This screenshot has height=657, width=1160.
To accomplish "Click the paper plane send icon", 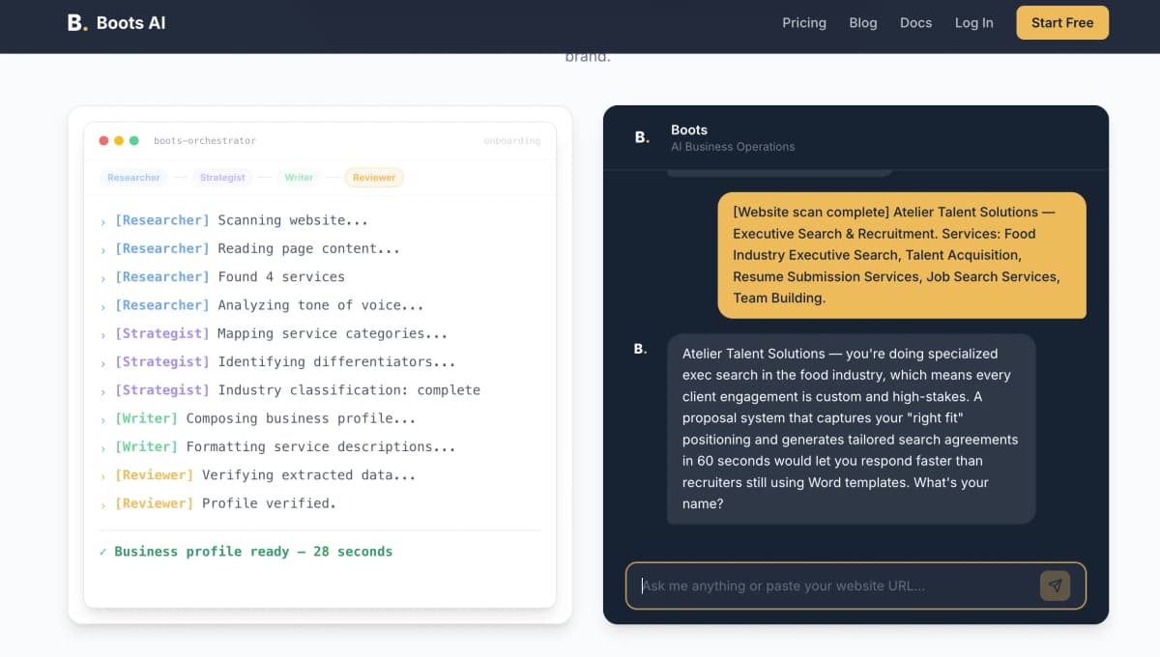I will pos(1055,586).
